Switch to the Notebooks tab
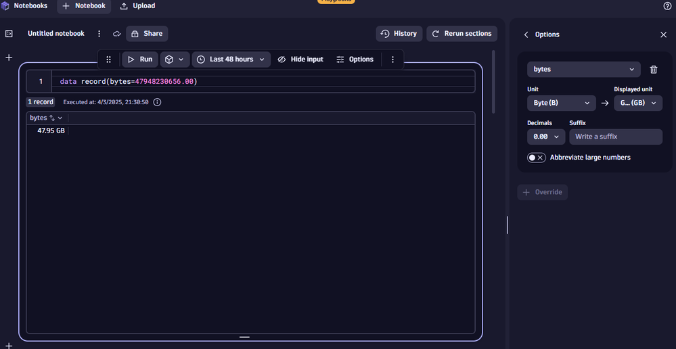The height and width of the screenshot is (349, 676). (x=24, y=6)
